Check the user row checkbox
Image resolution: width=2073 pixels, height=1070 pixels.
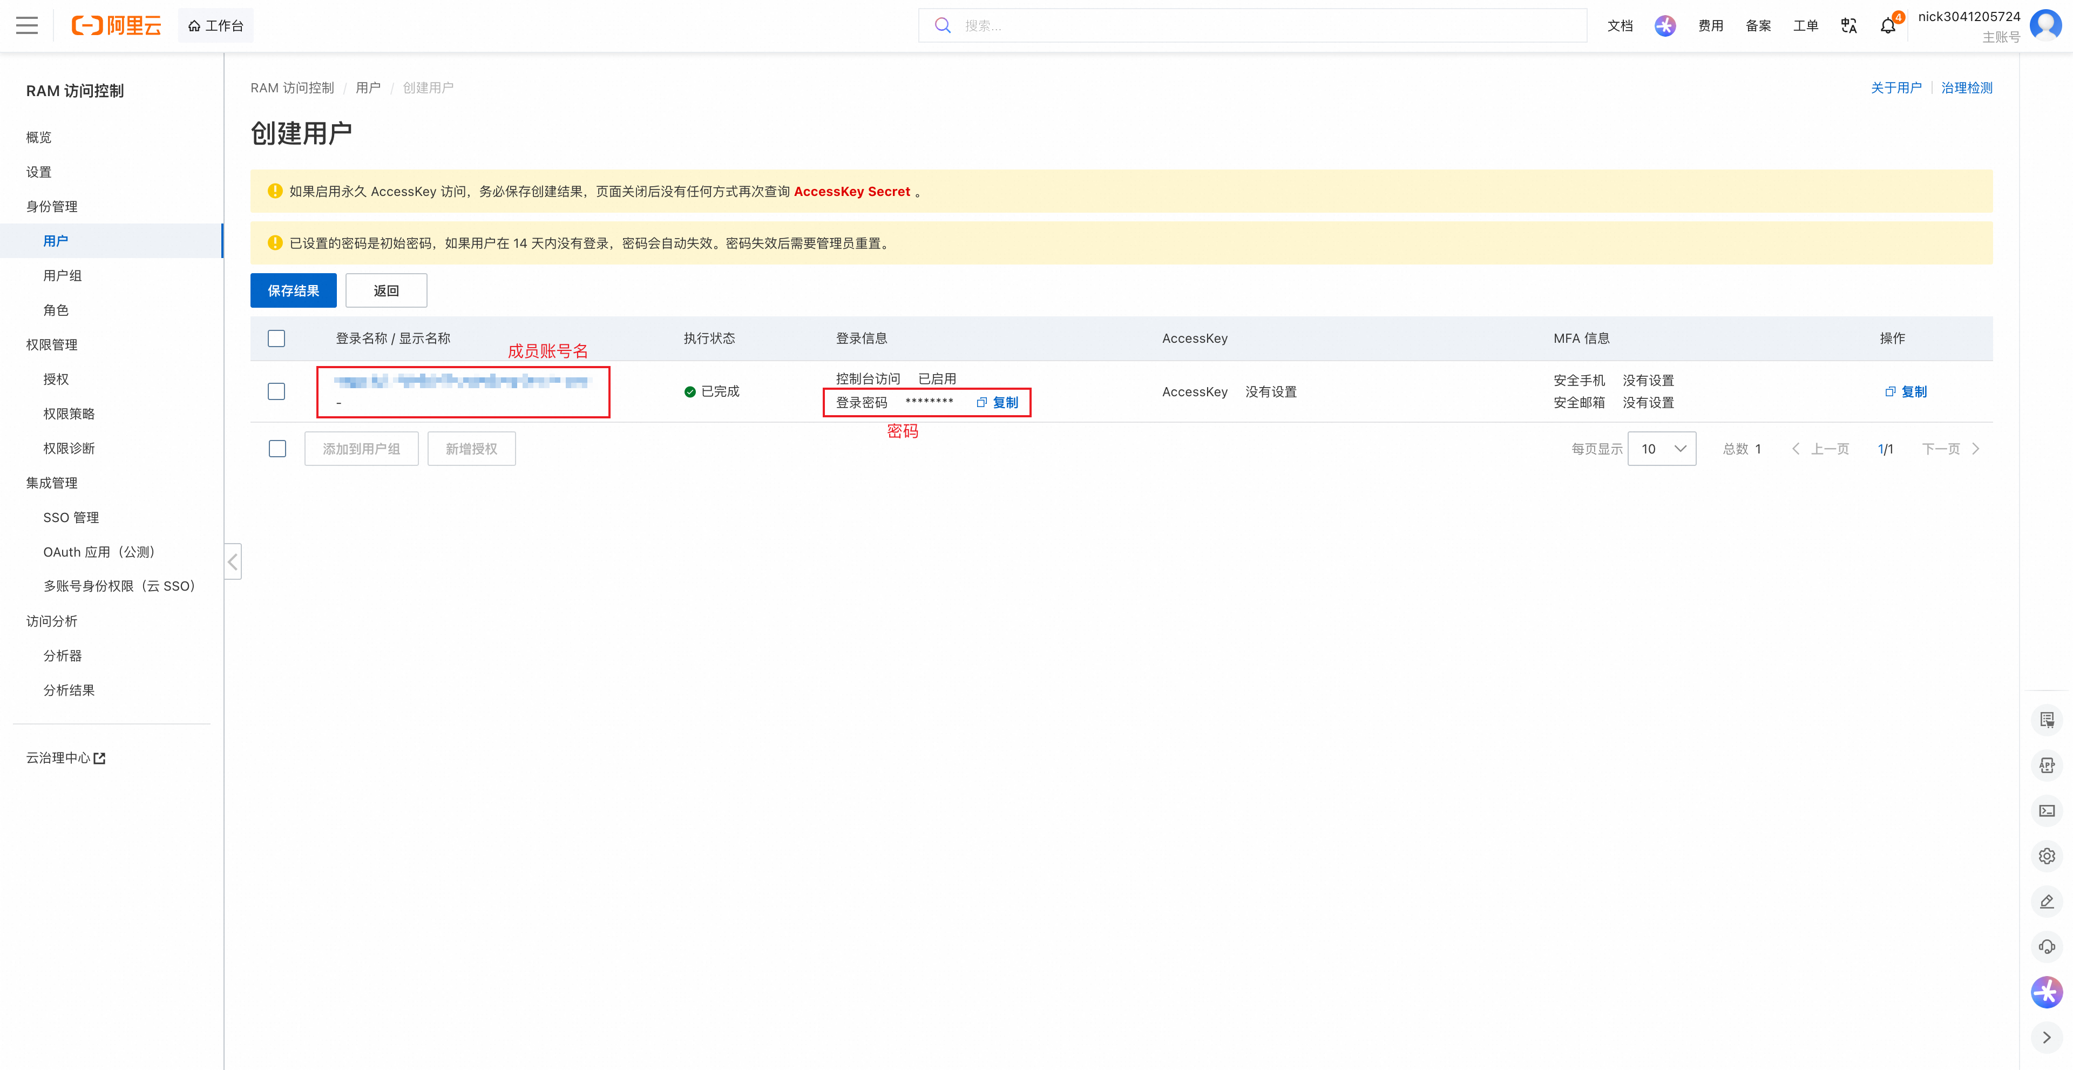tap(276, 392)
